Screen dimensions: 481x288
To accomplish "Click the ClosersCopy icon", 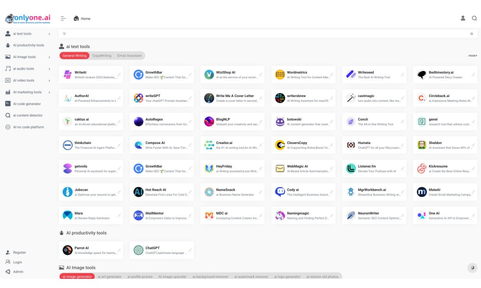I will [x=280, y=145].
